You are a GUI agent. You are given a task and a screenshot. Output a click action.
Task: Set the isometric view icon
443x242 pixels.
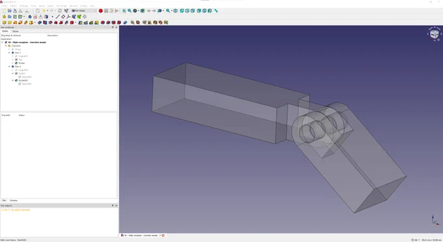pyautogui.click(x=175, y=10)
